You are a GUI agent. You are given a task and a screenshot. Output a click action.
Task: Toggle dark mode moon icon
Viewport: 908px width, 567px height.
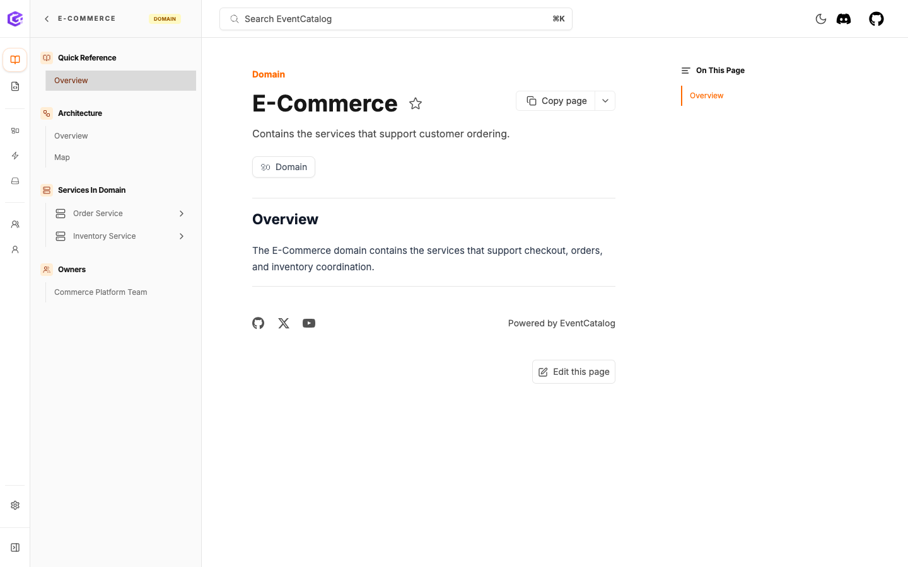click(821, 19)
